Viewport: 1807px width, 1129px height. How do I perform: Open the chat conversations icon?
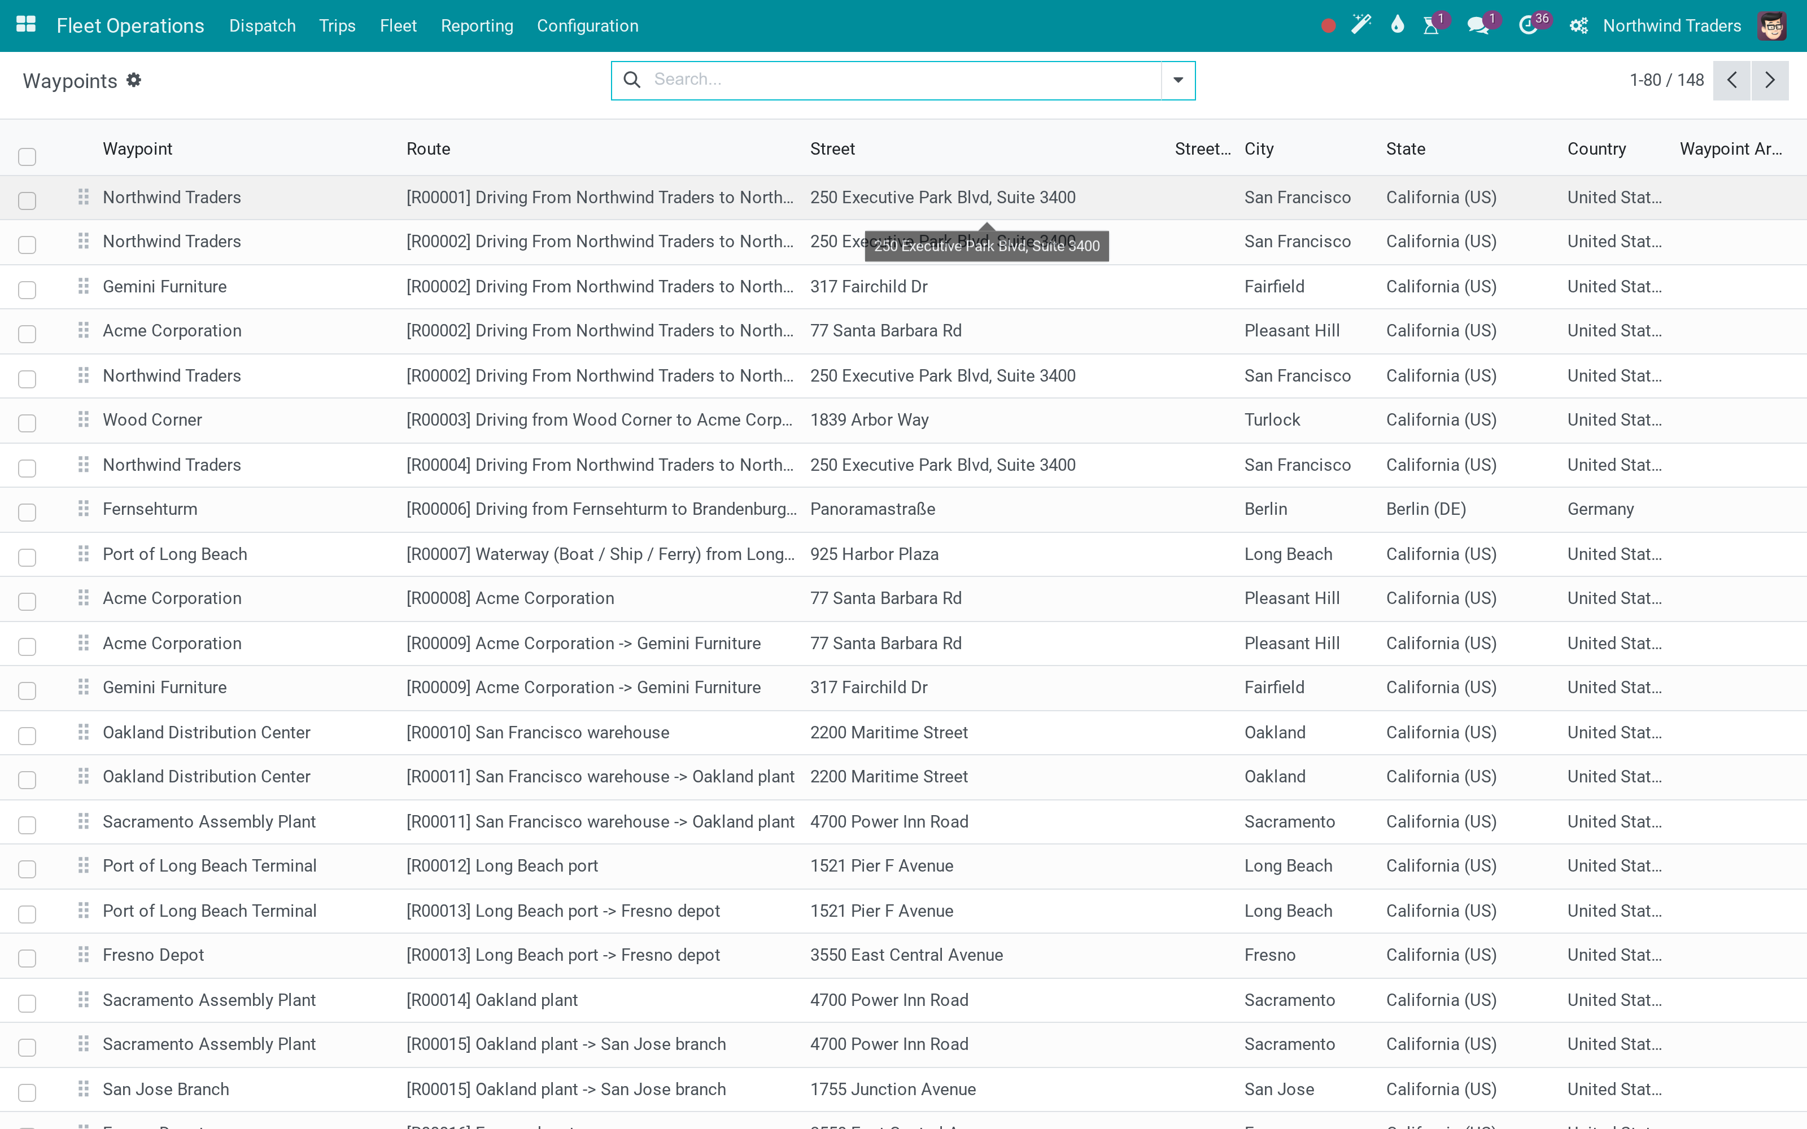tap(1478, 26)
